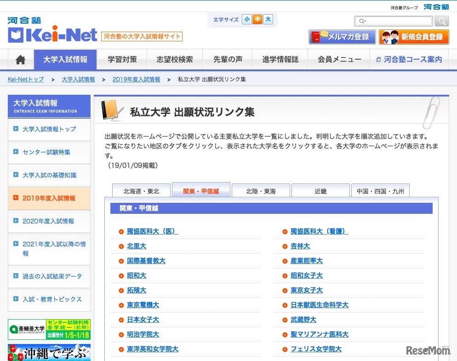
Task: Open the 近畿 region tab
Action: pyautogui.click(x=320, y=190)
